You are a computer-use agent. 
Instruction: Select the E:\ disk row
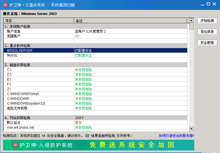coord(95,79)
